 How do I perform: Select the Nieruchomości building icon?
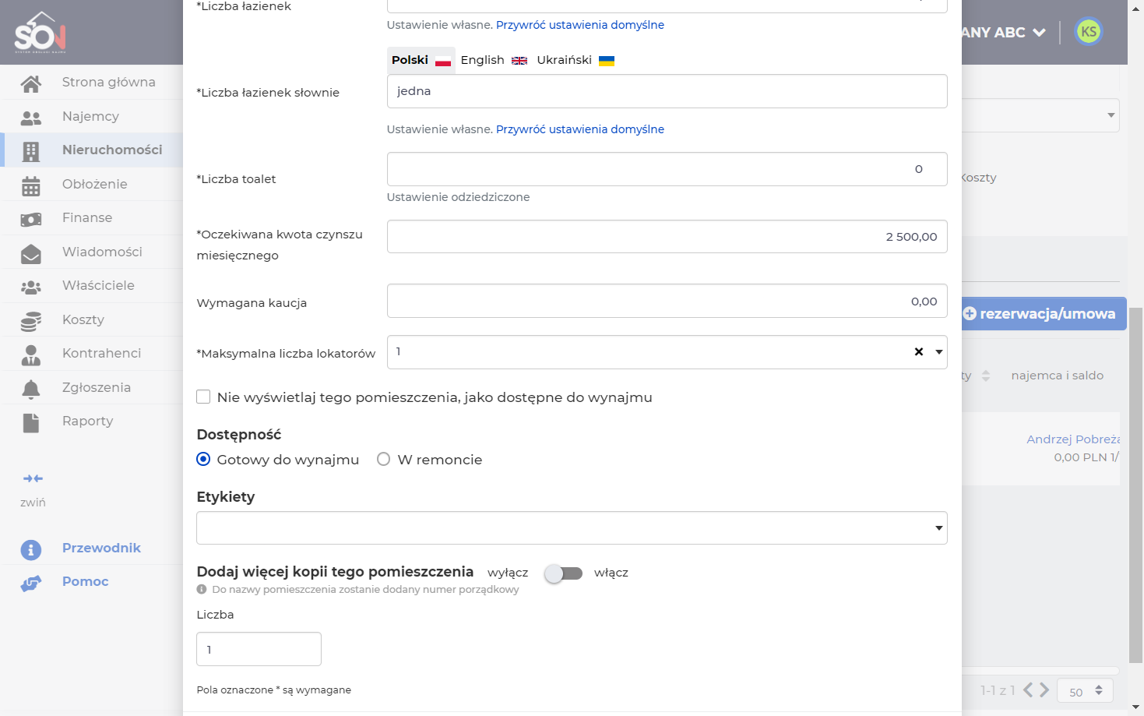point(31,151)
